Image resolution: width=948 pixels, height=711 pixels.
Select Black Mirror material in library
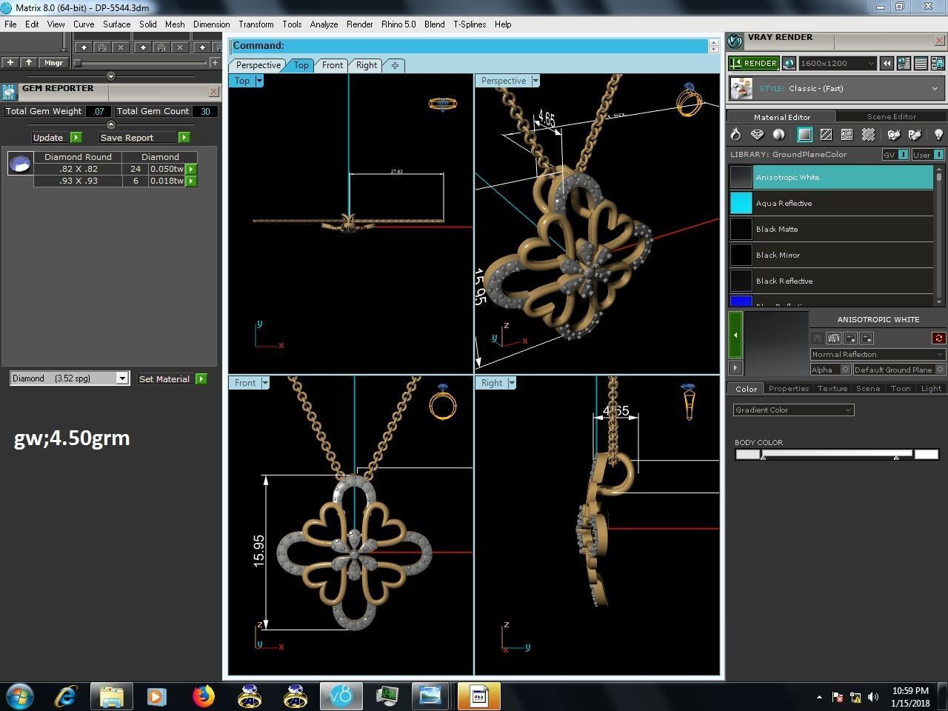coord(831,255)
